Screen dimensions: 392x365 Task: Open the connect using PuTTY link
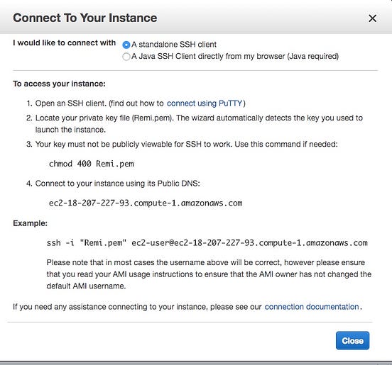[205, 103]
